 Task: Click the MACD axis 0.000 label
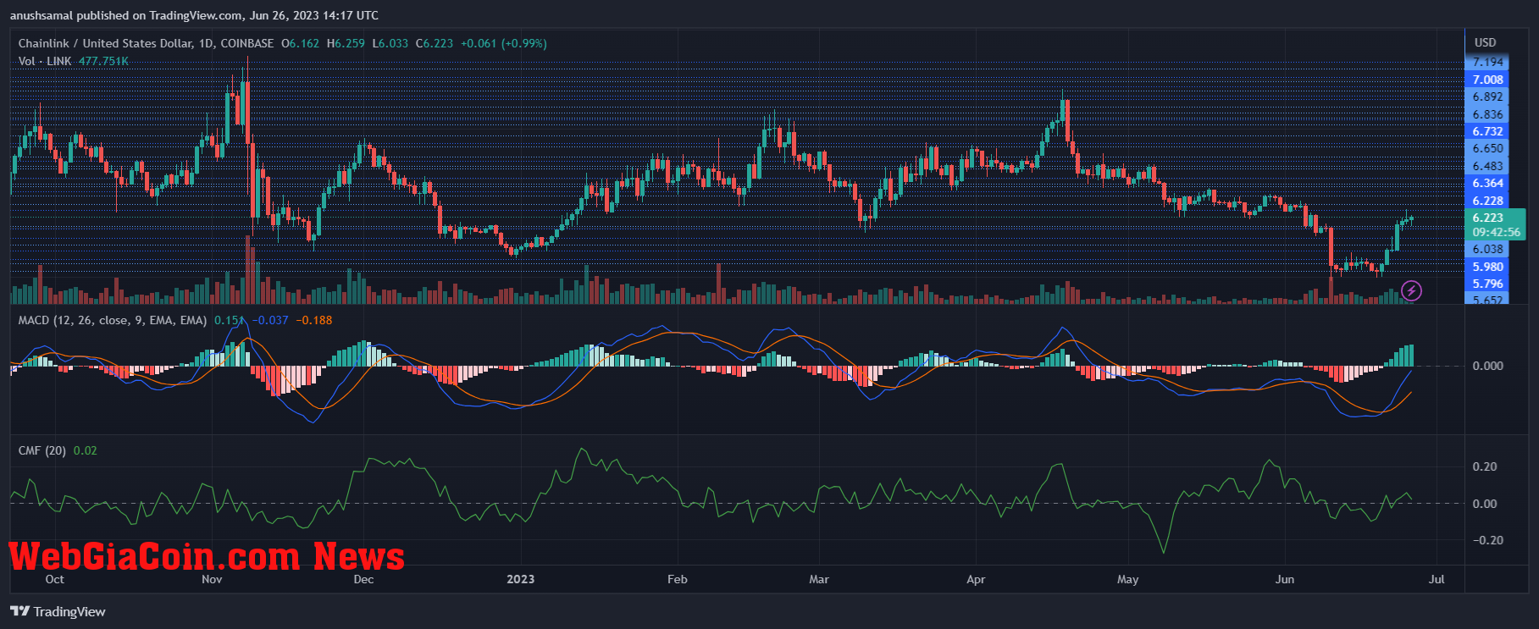pyautogui.click(x=1488, y=366)
